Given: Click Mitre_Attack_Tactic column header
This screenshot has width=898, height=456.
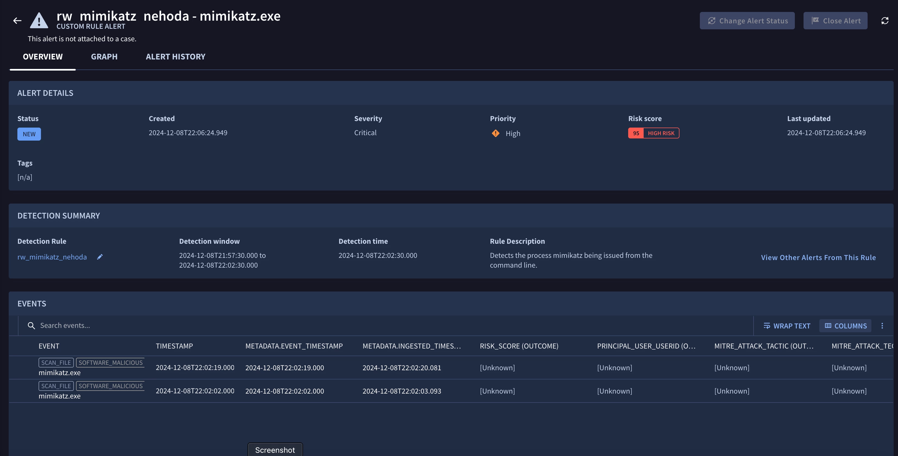Looking at the screenshot, I should (x=764, y=346).
